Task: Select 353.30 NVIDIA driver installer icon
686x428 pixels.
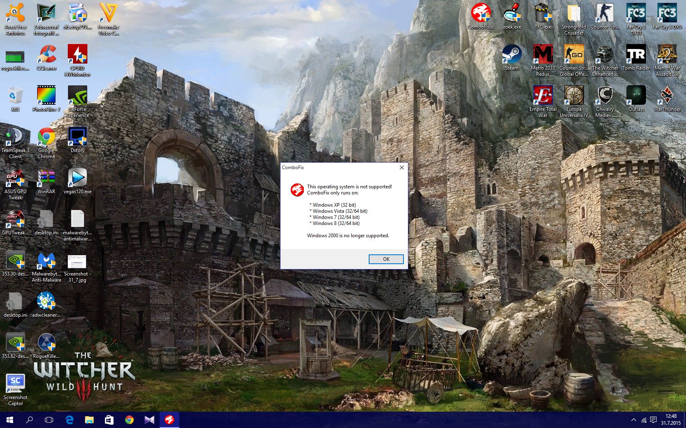Action: tap(16, 263)
